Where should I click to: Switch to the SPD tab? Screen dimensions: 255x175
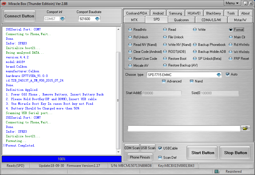click(157, 19)
